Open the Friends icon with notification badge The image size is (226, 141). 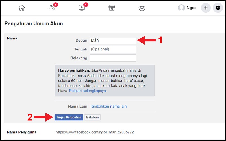pos(52,8)
